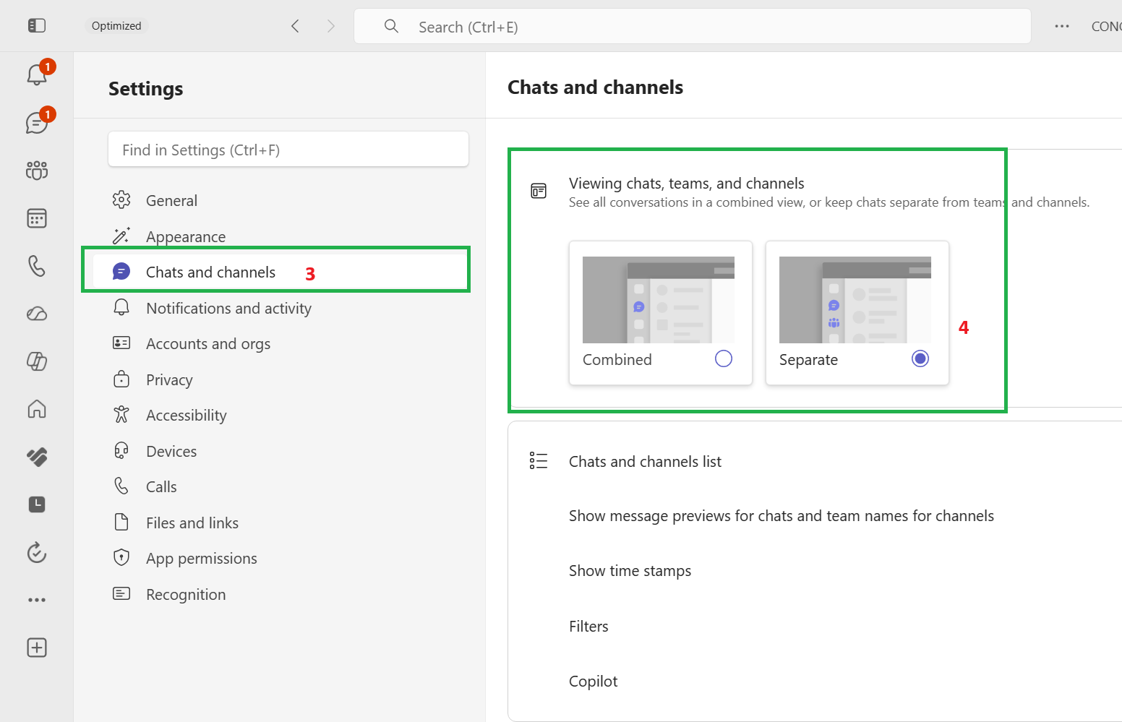
Task: Open the Calendar icon in the sidebar
Action: pyautogui.click(x=37, y=218)
